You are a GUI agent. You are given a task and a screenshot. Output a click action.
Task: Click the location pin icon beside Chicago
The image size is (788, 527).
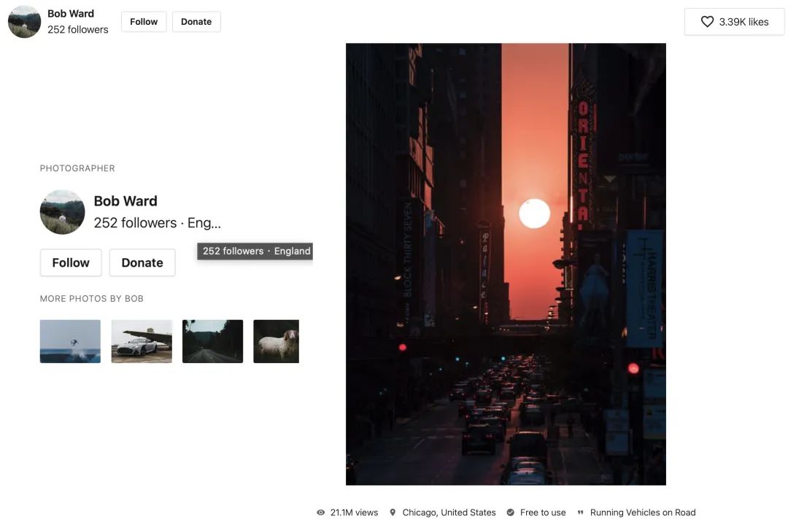(x=393, y=512)
